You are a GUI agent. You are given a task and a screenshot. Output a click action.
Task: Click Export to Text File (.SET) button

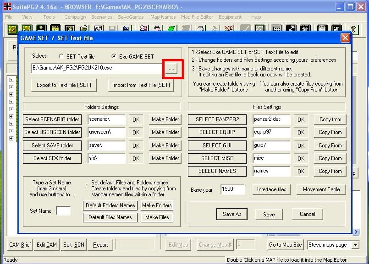(x=64, y=85)
